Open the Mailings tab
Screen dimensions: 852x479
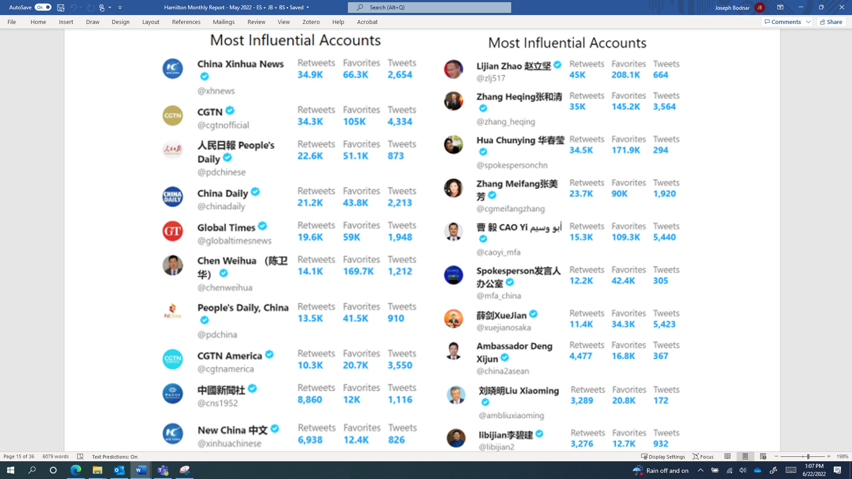(x=224, y=22)
